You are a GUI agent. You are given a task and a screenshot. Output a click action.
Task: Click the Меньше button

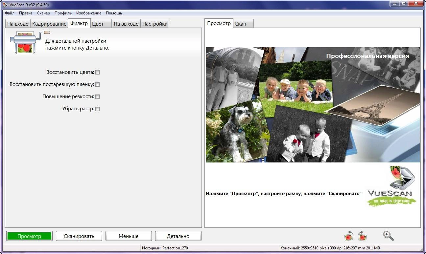pos(129,236)
